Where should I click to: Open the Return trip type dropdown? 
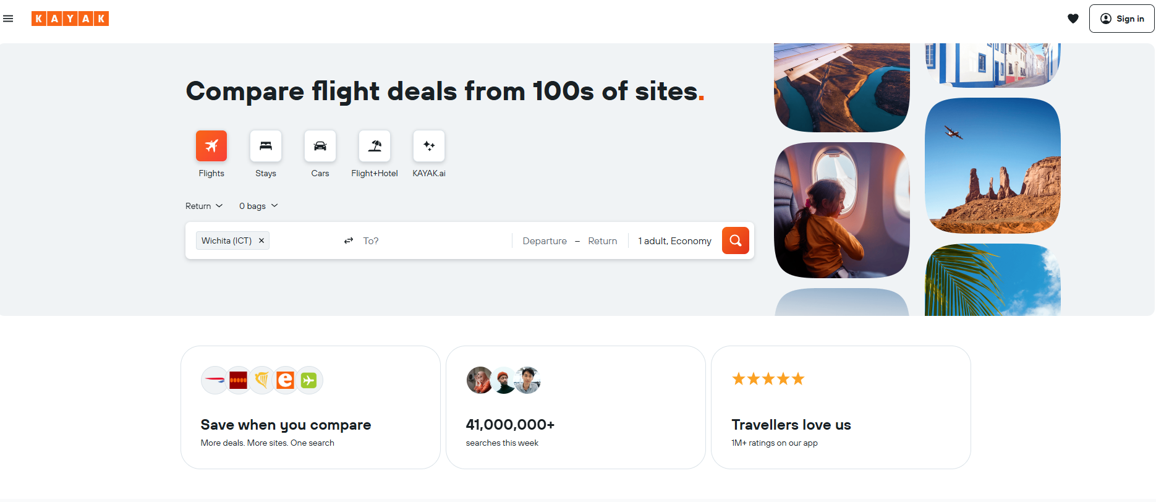203,205
